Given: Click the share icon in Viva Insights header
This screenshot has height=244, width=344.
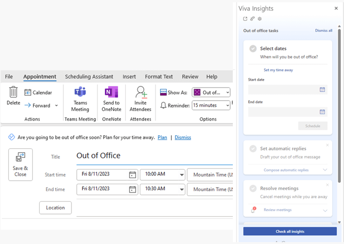Looking at the screenshot, I should pos(253,19).
